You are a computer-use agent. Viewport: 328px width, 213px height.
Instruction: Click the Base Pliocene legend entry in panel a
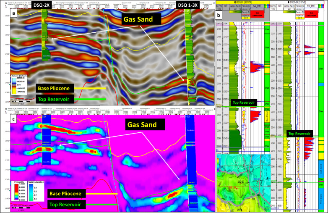(55, 88)
